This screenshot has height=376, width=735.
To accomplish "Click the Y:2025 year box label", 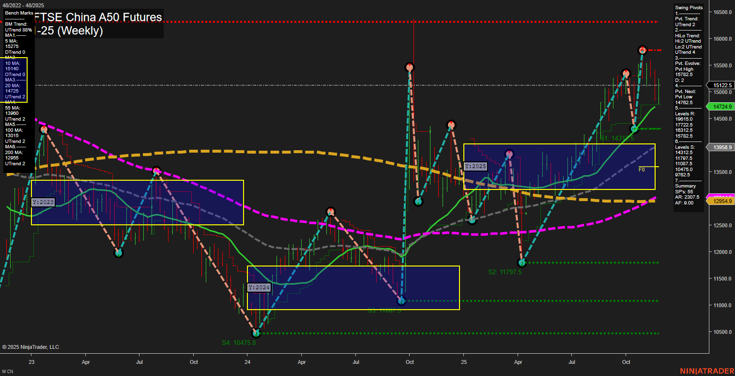I will click(x=475, y=166).
